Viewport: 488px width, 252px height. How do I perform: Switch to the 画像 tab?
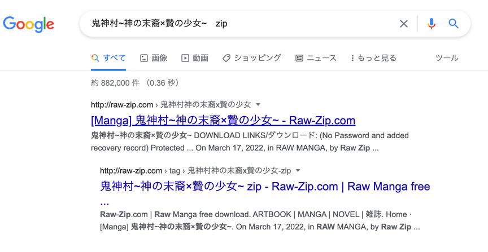(x=154, y=58)
